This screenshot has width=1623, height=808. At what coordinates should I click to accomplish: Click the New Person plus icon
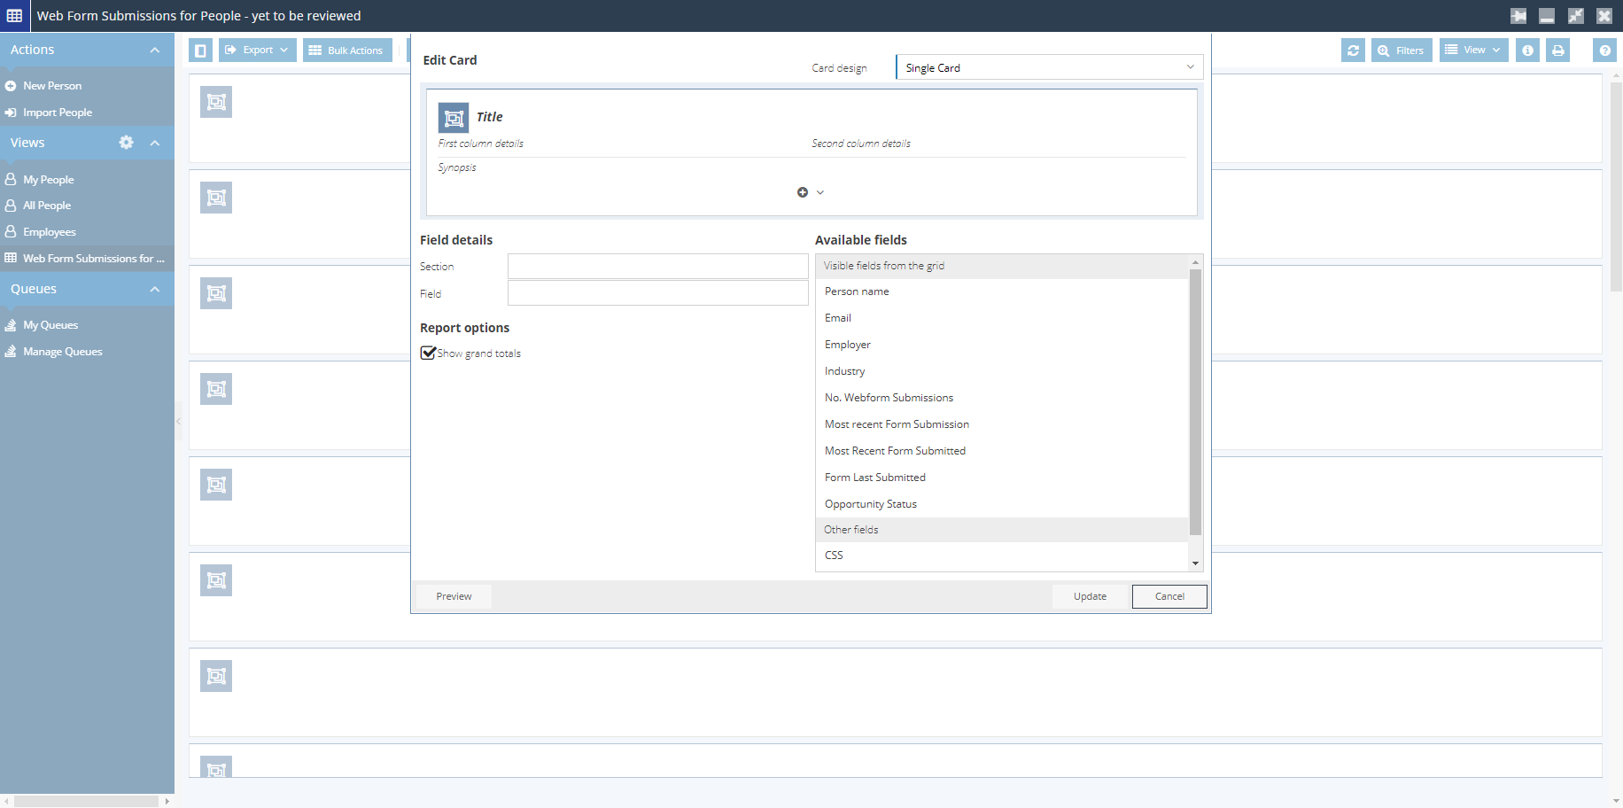click(x=11, y=86)
